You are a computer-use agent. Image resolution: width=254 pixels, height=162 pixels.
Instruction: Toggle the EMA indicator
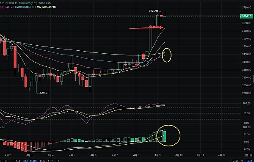click(17, 161)
